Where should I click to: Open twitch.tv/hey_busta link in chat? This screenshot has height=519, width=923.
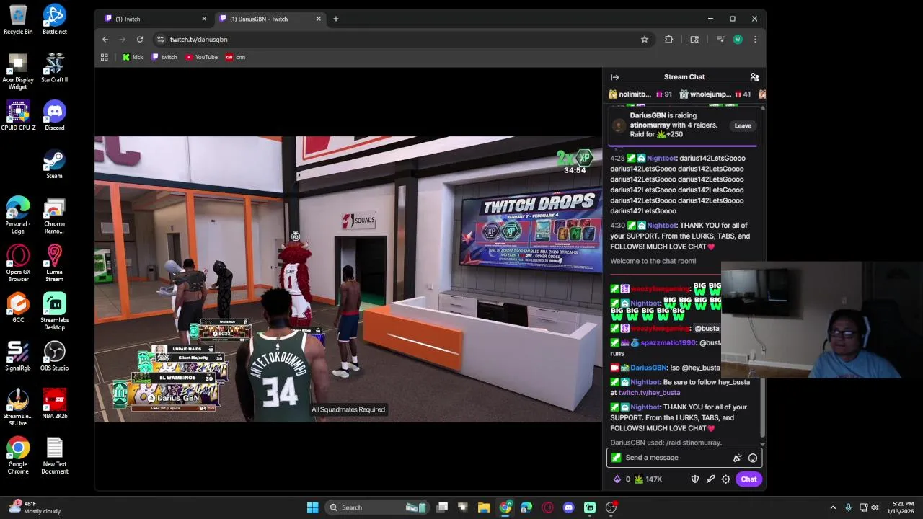pos(649,393)
